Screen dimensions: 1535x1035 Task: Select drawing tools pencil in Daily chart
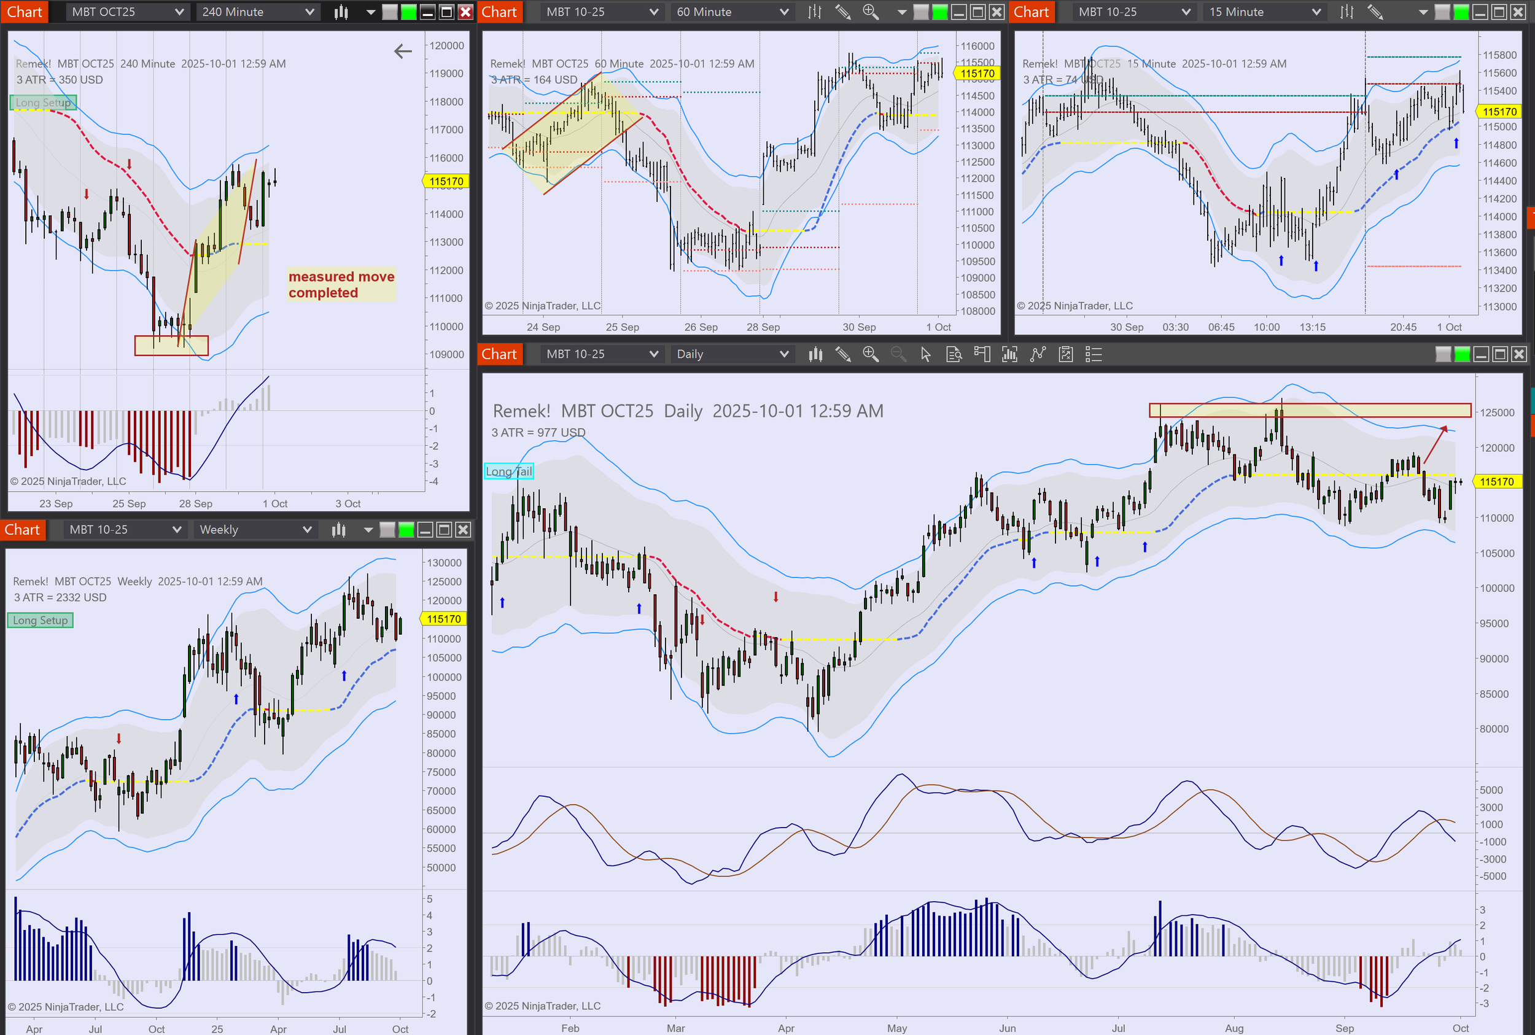(842, 354)
